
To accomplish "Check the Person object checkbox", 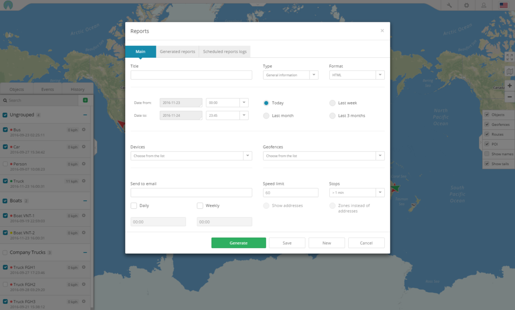I will point(5,164).
